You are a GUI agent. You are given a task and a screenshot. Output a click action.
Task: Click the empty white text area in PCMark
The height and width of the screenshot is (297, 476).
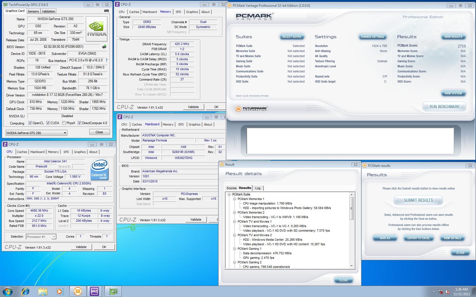click(350, 141)
